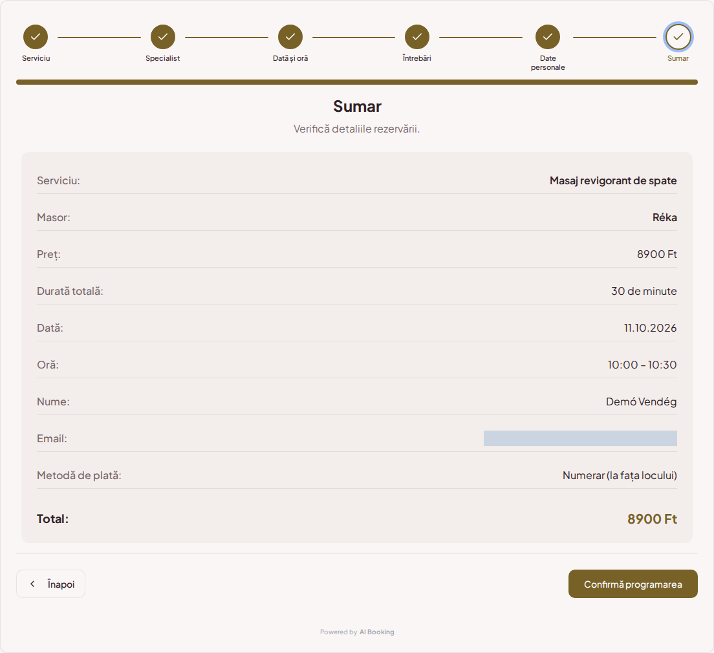Confirm the booking with Confirmă programarea
Screen dimensions: 714x653
(x=633, y=584)
